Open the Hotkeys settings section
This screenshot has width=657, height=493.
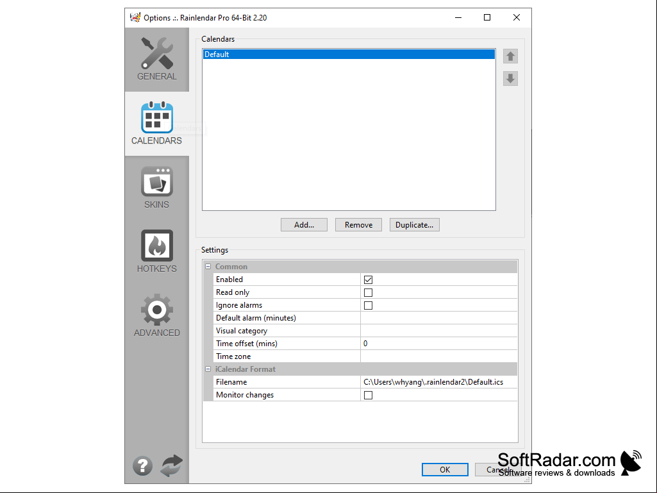(x=156, y=251)
